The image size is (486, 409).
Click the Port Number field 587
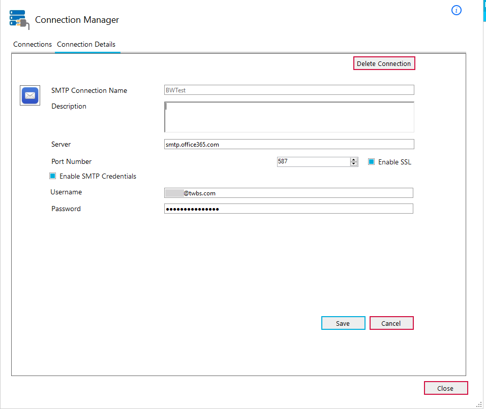(x=314, y=161)
